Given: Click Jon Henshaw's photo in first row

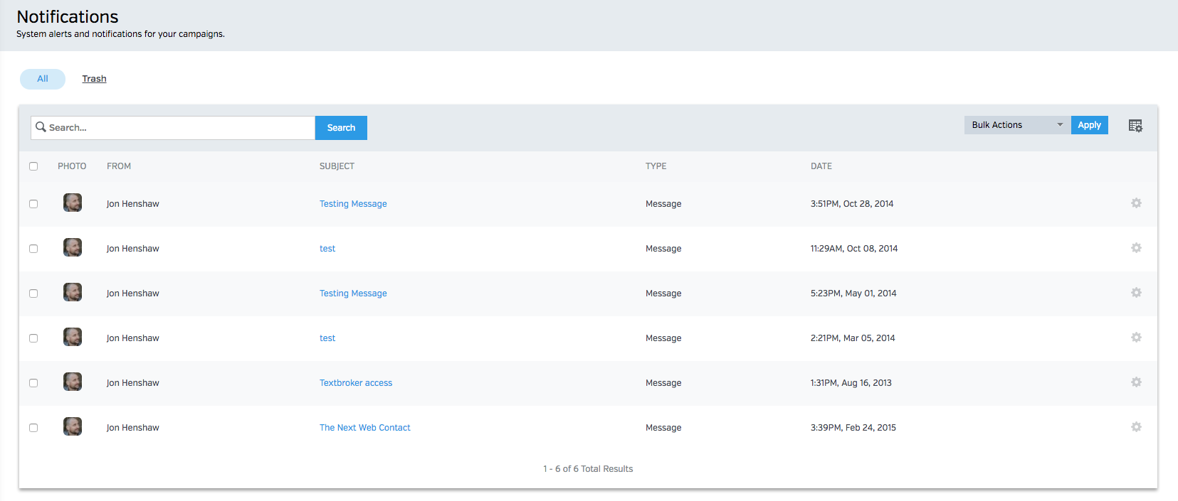Looking at the screenshot, I should point(73,203).
